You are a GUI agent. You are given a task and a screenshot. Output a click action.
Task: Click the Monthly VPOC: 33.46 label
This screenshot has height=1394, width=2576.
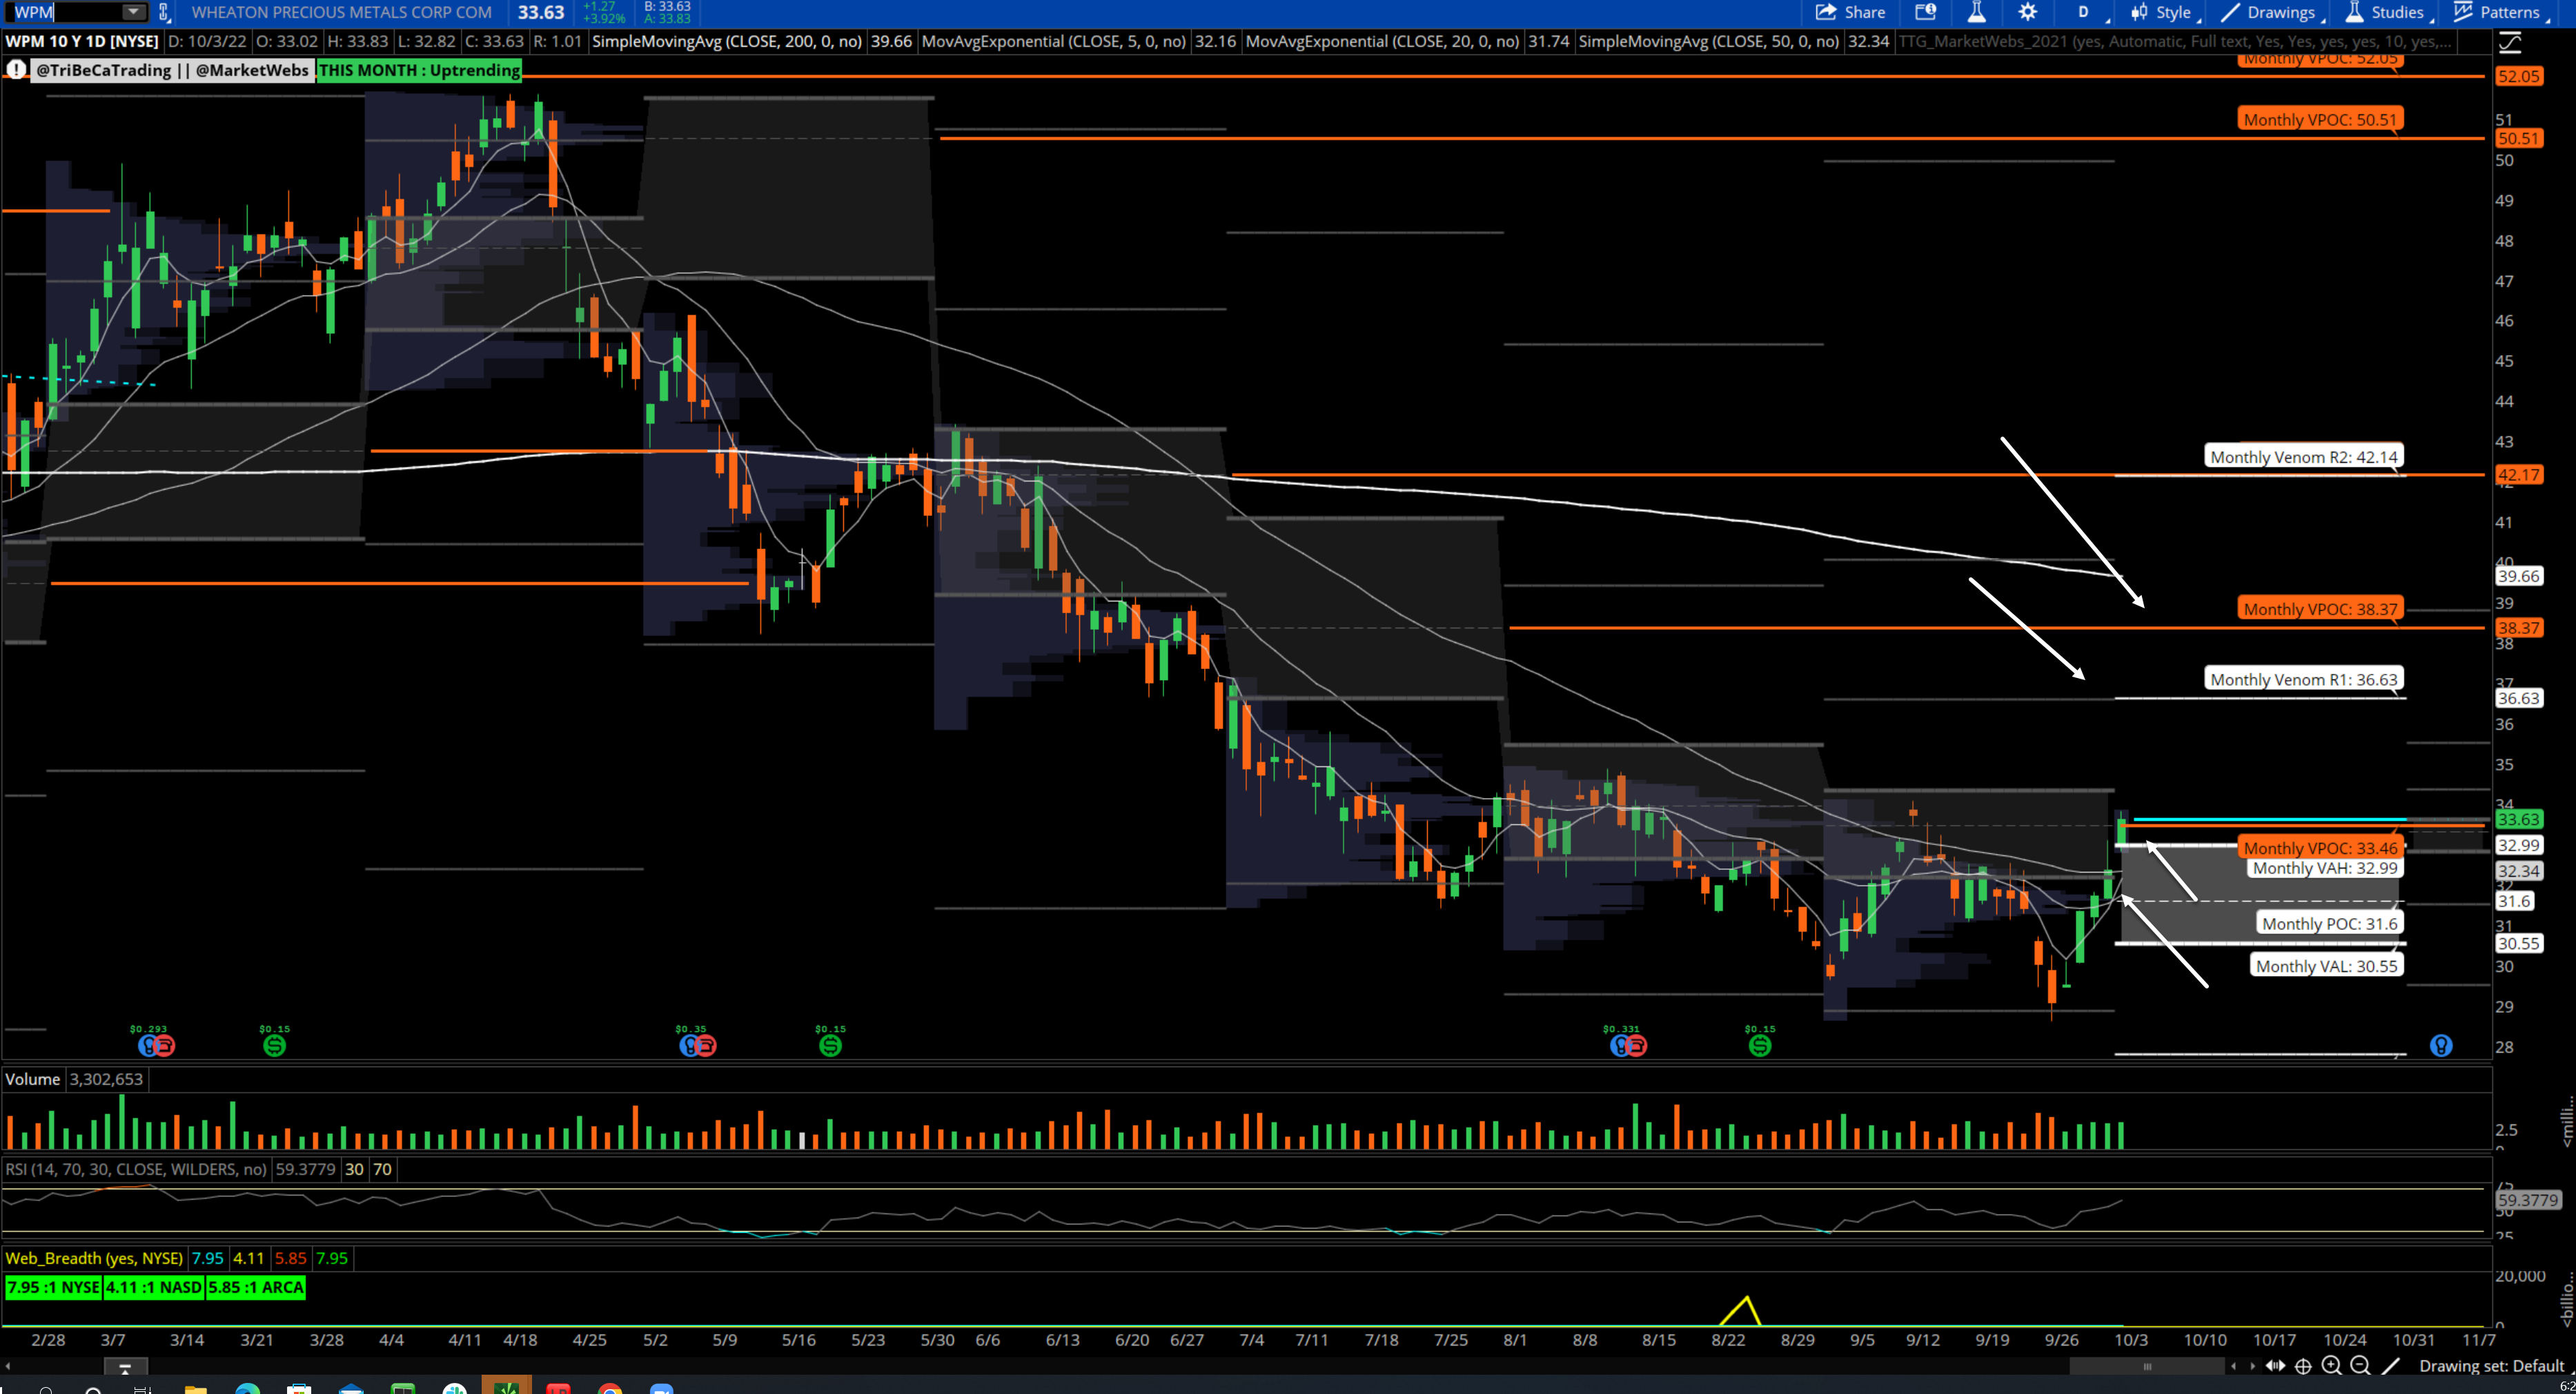tap(2320, 848)
